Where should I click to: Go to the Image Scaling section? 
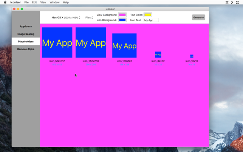click(26, 34)
